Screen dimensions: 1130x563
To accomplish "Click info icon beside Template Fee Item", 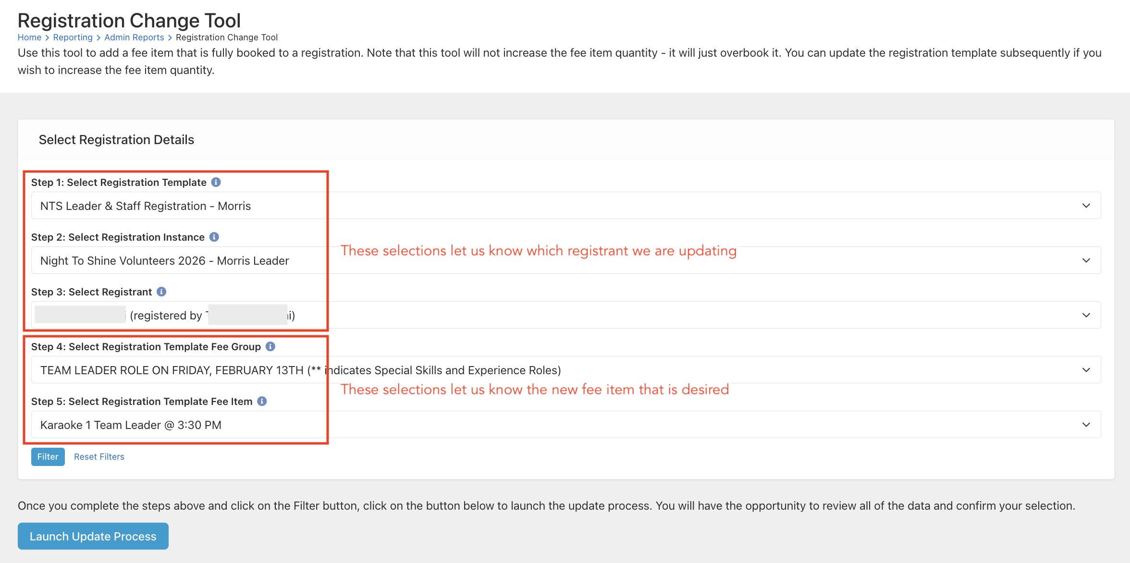I will pos(262,401).
